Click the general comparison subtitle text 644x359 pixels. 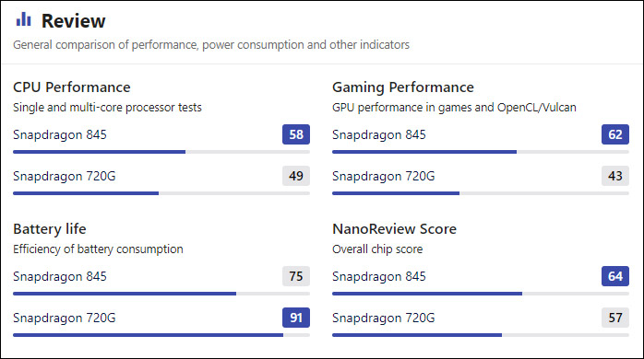tap(211, 45)
